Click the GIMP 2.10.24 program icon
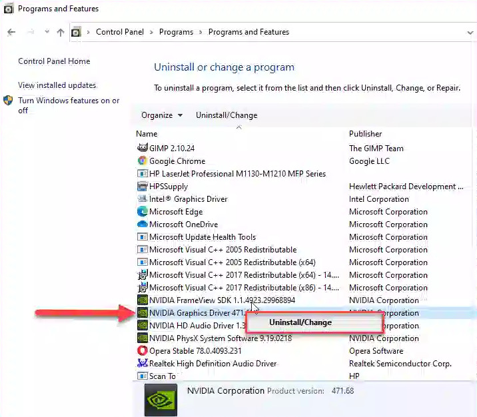The height and width of the screenshot is (417, 477). (x=142, y=149)
